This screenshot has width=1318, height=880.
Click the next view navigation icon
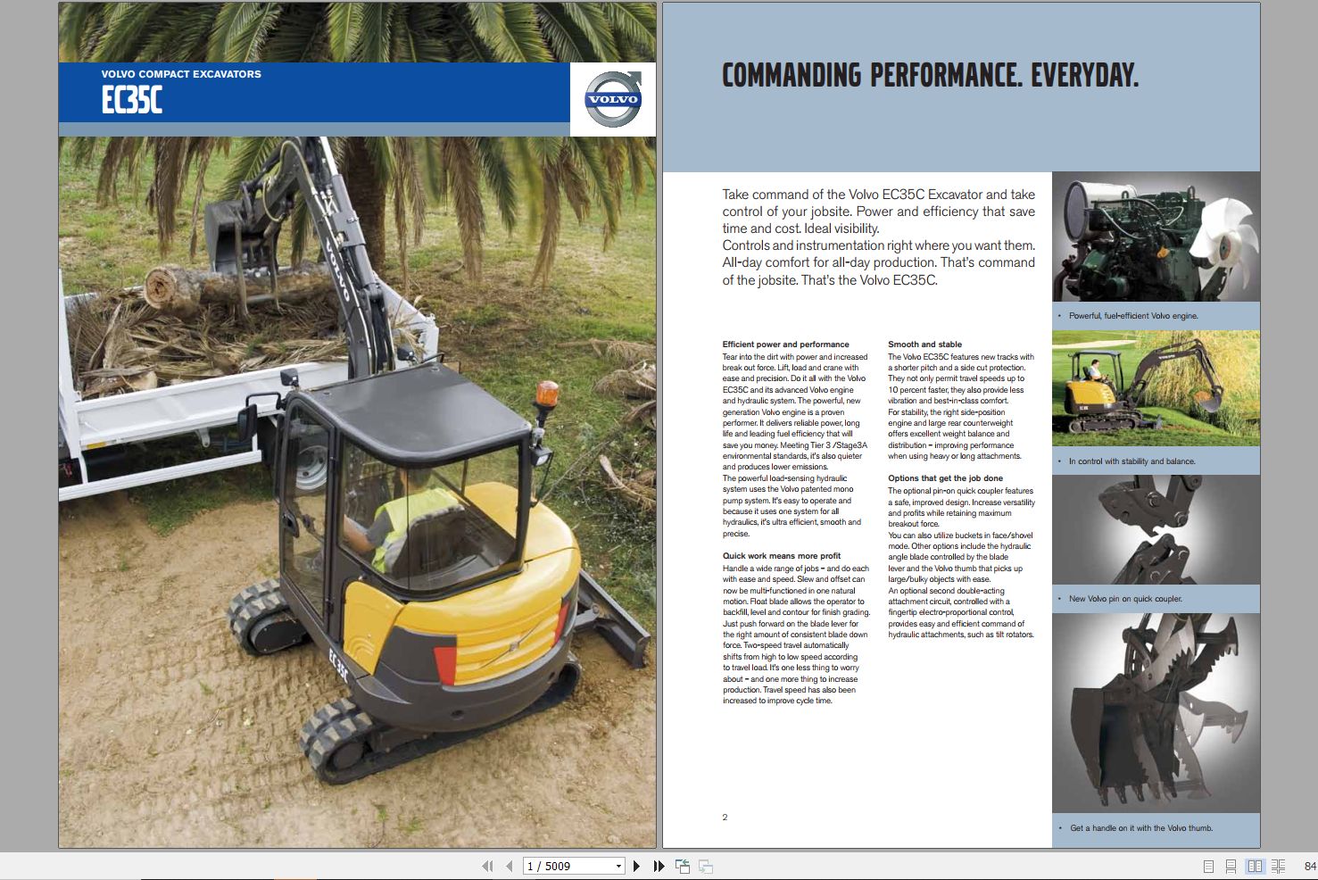pyautogui.click(x=706, y=866)
